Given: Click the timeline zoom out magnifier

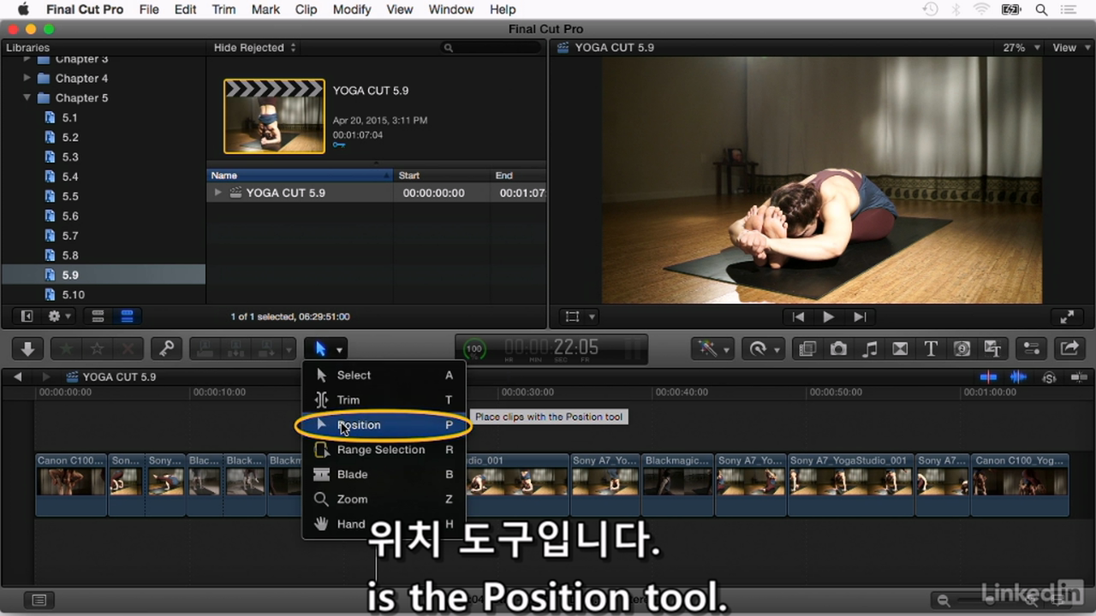Looking at the screenshot, I should coord(943,601).
